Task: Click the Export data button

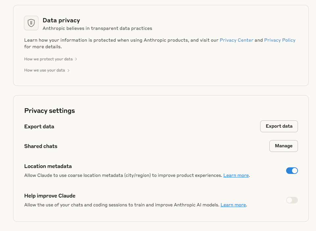Action: [279, 126]
